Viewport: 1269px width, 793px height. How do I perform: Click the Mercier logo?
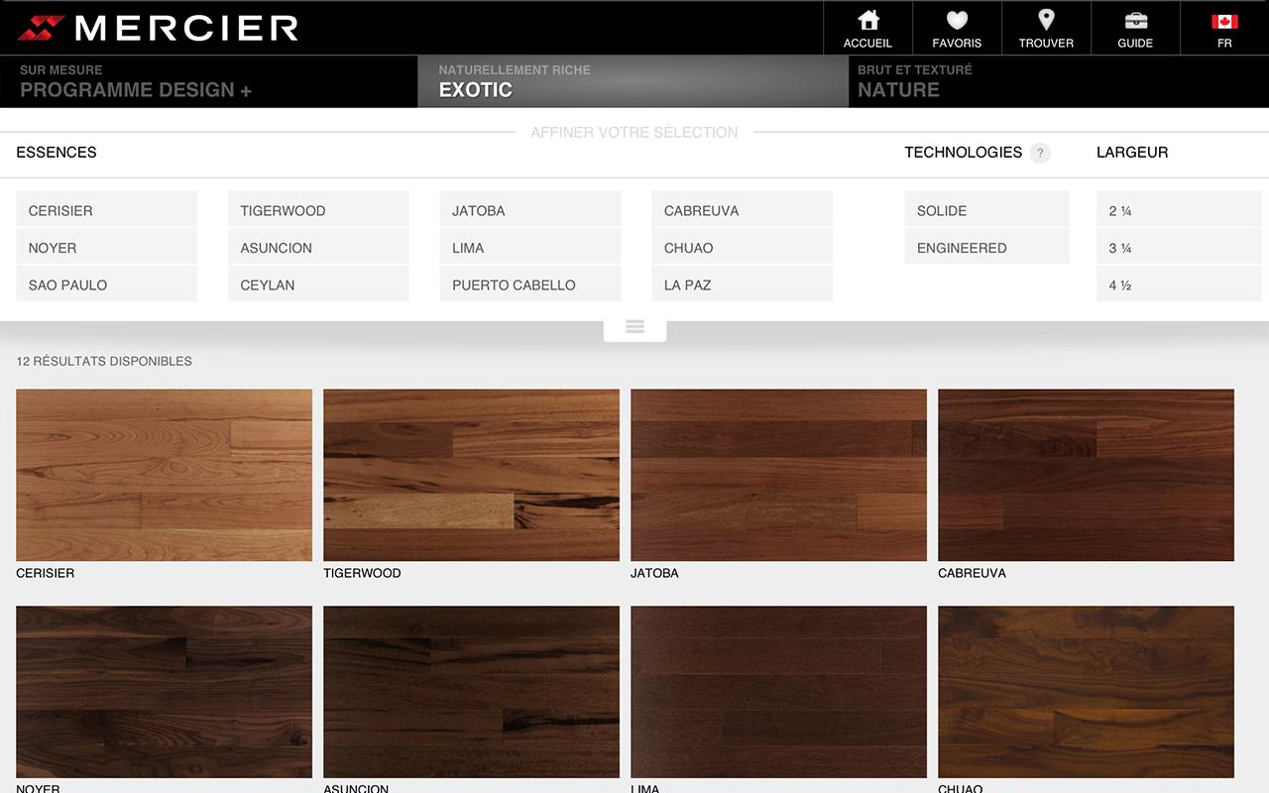pyautogui.click(x=159, y=28)
